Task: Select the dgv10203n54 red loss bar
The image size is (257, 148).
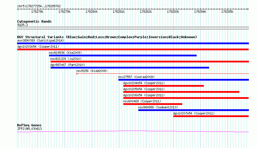Action: pos(133,49)
